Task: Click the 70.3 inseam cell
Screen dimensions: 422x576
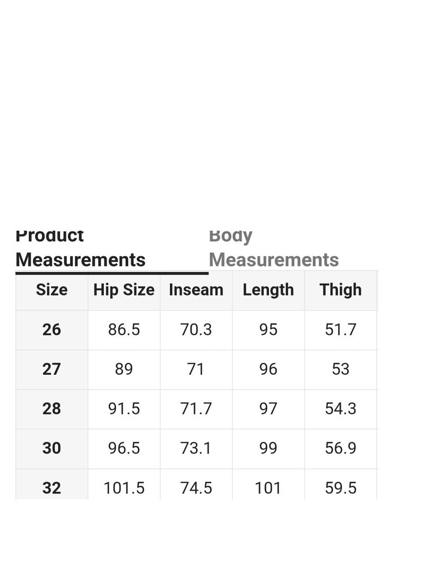Action: pos(196,329)
